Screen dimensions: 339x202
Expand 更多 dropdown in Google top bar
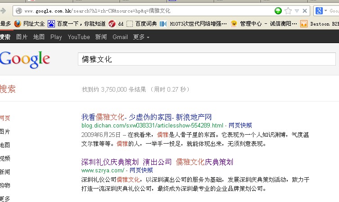tap(141, 37)
